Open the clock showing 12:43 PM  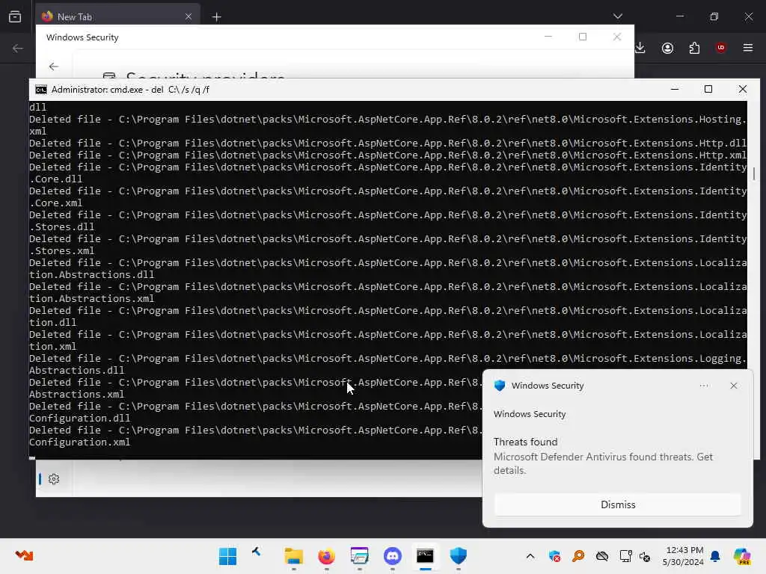point(683,556)
